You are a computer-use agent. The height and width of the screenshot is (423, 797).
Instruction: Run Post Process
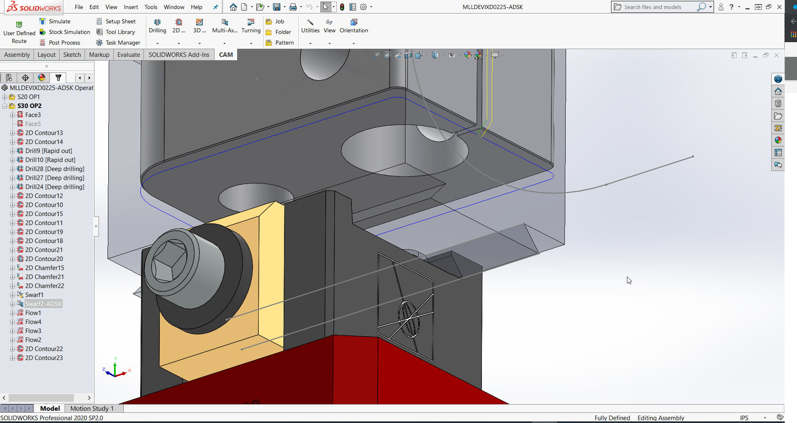(60, 43)
